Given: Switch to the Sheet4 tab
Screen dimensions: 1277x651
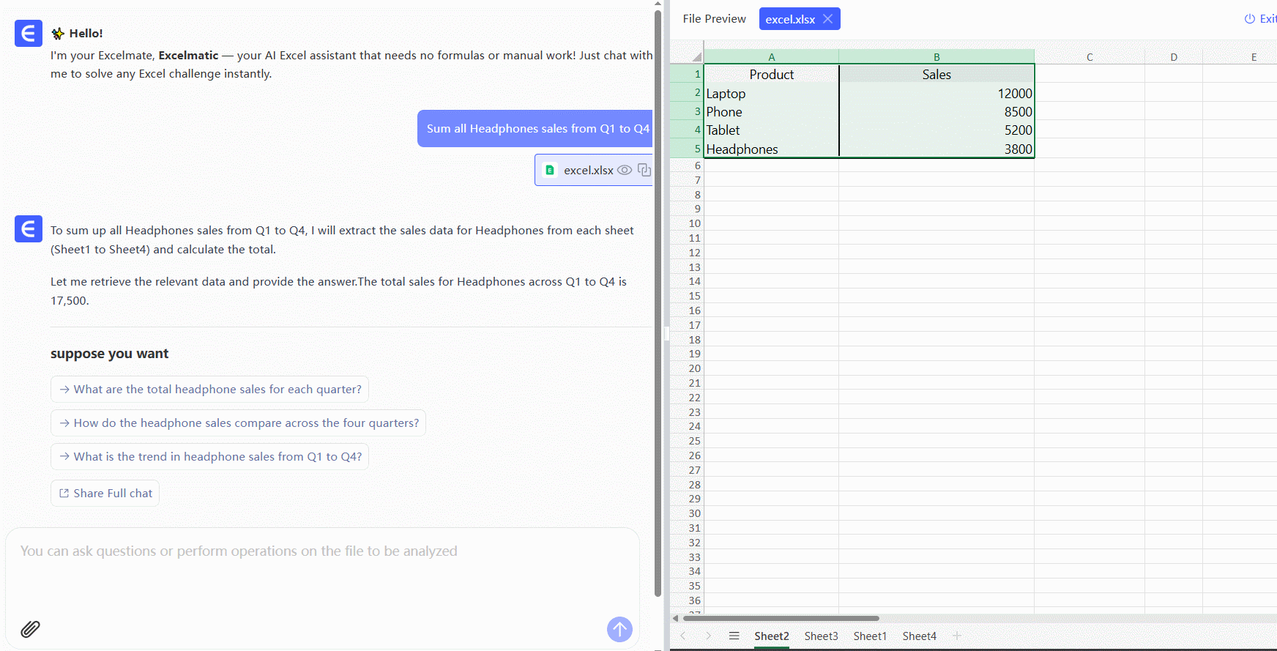Looking at the screenshot, I should point(919,636).
